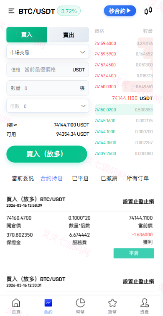The width and height of the screenshot is (163, 316).
Task: Click the quantity 0.270176 in order book
Action: [145, 43]
